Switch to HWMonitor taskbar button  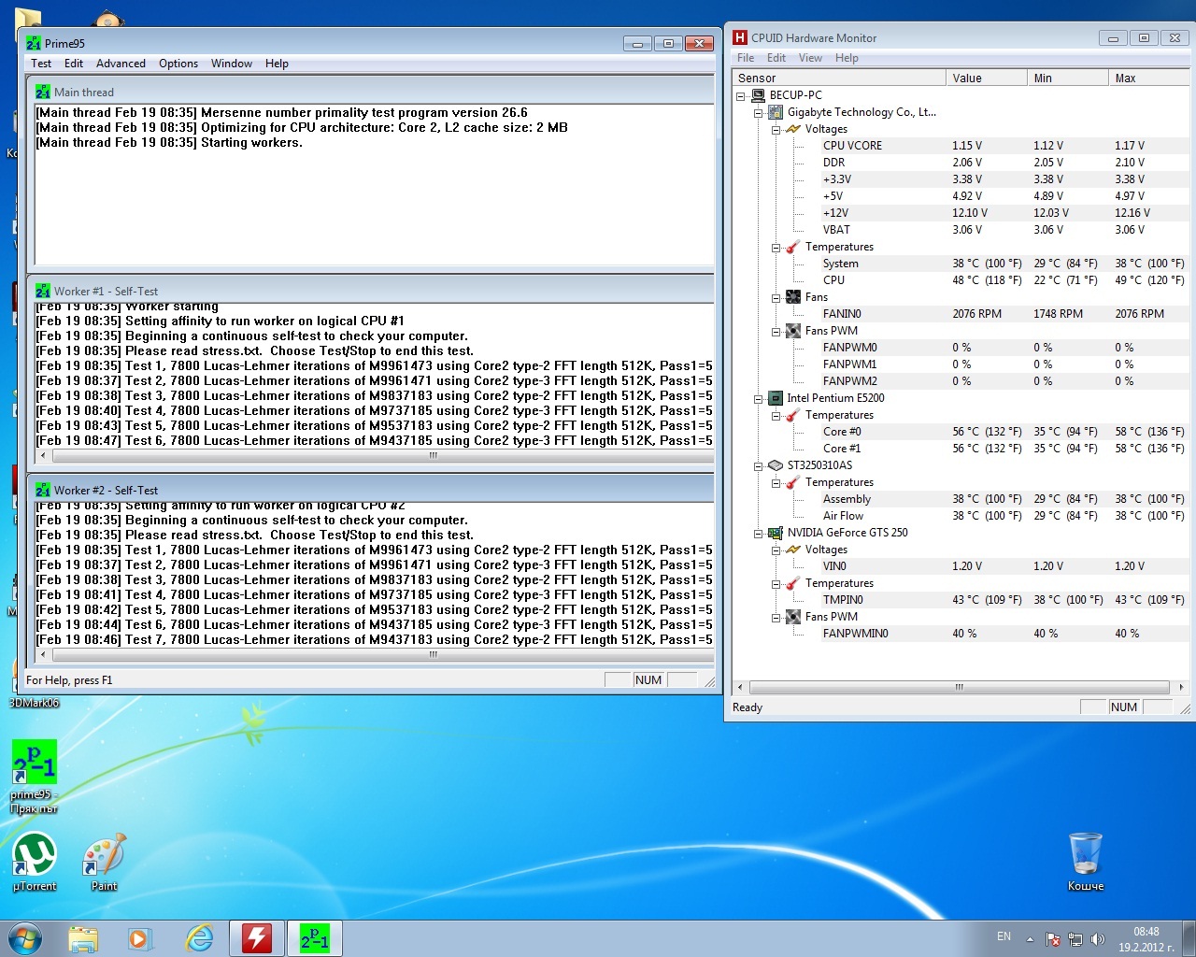point(257,938)
